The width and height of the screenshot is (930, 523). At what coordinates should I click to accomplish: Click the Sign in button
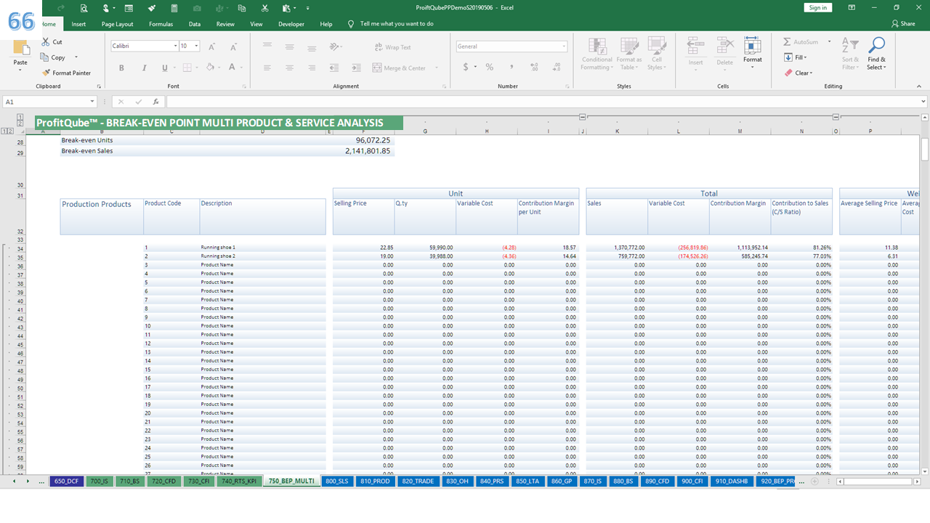pyautogui.click(x=817, y=7)
